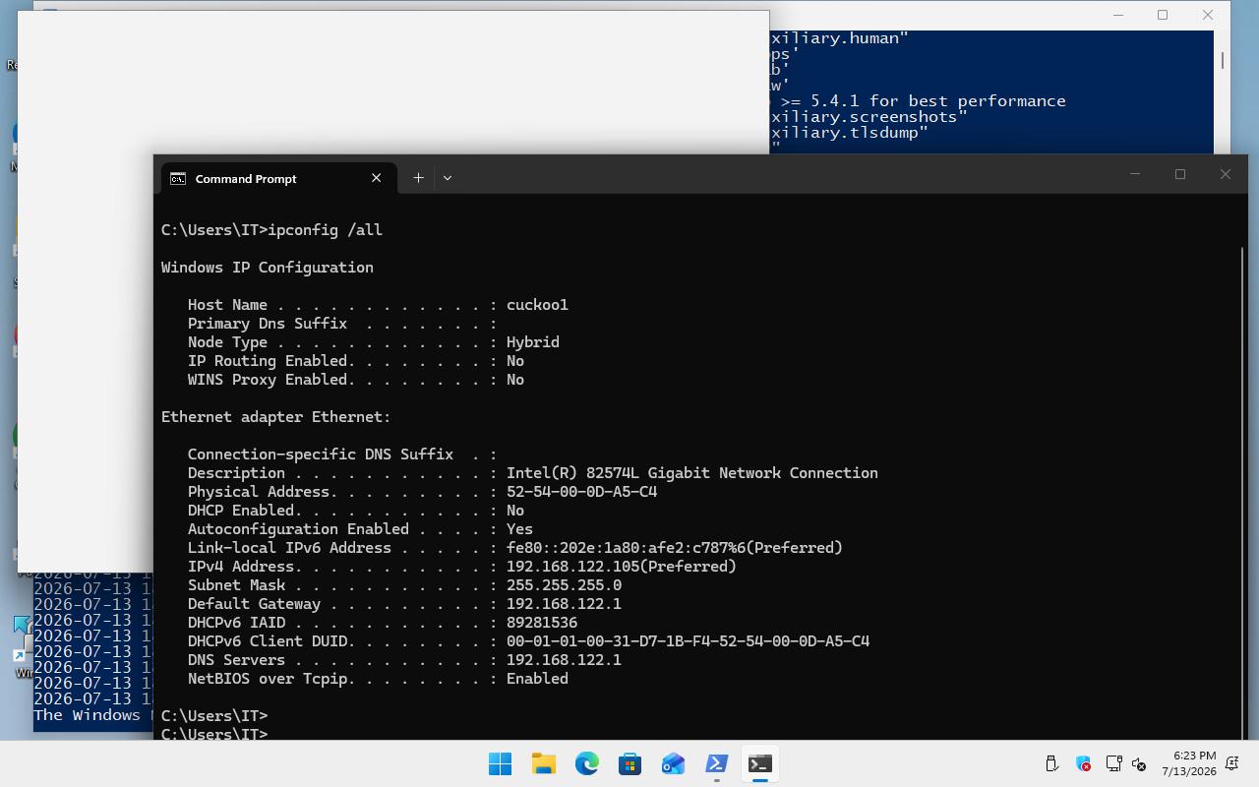
Task: Click the 'Windows IP Configuration' heading
Action: click(x=268, y=268)
